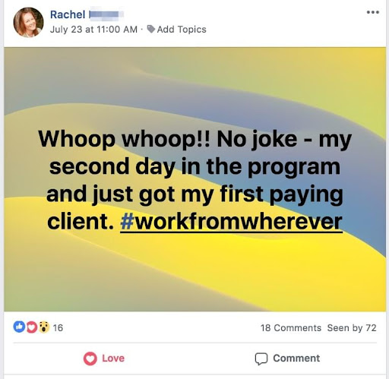Click the yellow gradient post background
Image resolution: width=389 pixels, height=379 pixels.
point(195,279)
